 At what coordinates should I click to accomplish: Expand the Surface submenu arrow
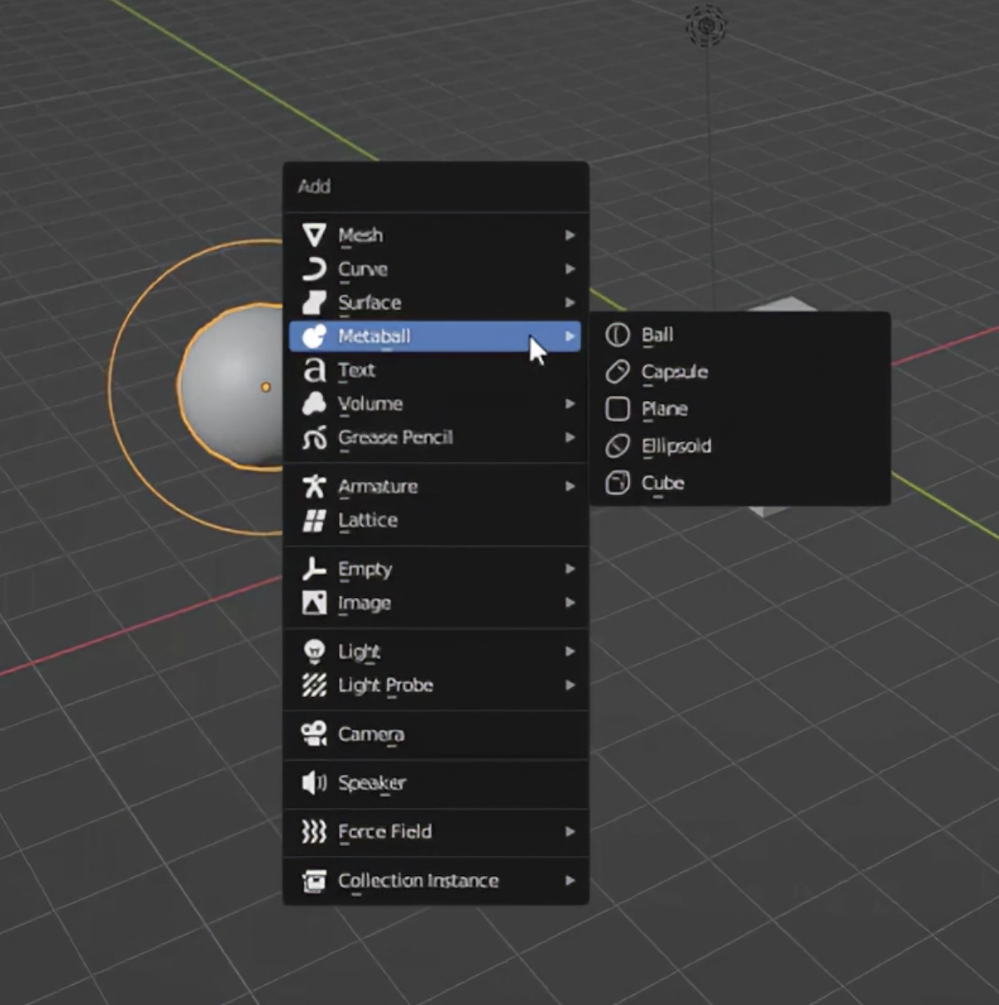click(570, 303)
